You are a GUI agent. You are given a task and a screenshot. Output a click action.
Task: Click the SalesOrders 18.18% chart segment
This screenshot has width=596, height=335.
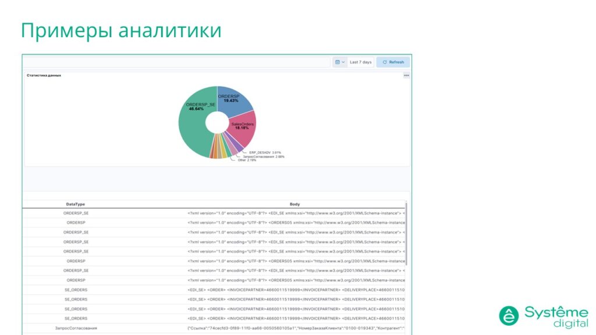pyautogui.click(x=242, y=126)
